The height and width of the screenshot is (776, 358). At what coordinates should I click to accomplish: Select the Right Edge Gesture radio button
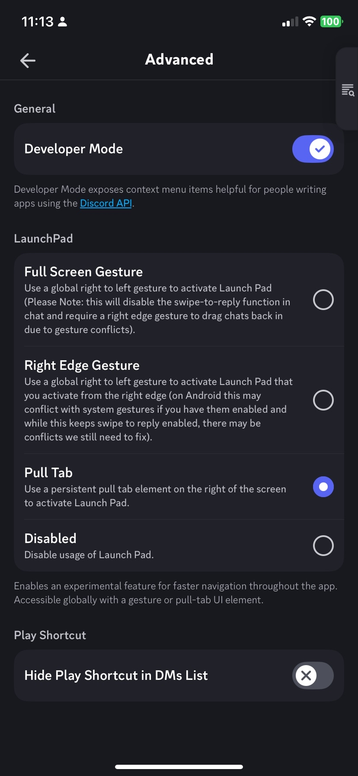323,400
